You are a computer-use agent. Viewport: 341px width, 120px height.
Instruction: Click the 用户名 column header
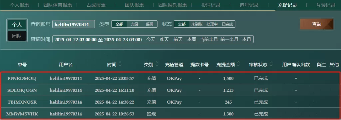[66, 65]
